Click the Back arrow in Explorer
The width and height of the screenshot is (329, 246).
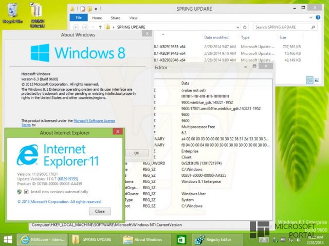[x=76, y=27]
